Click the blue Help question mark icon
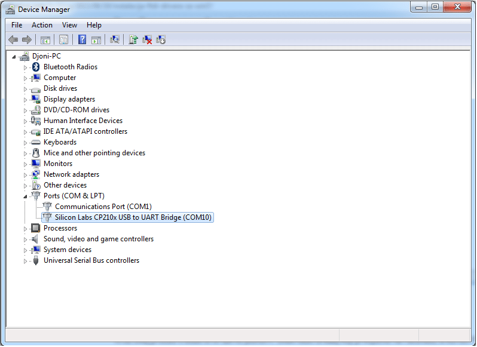 click(82, 40)
